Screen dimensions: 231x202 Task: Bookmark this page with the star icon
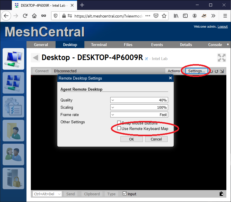pos(164,16)
